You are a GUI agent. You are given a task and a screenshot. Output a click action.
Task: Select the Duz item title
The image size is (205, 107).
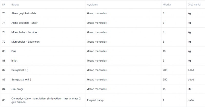[14, 51]
